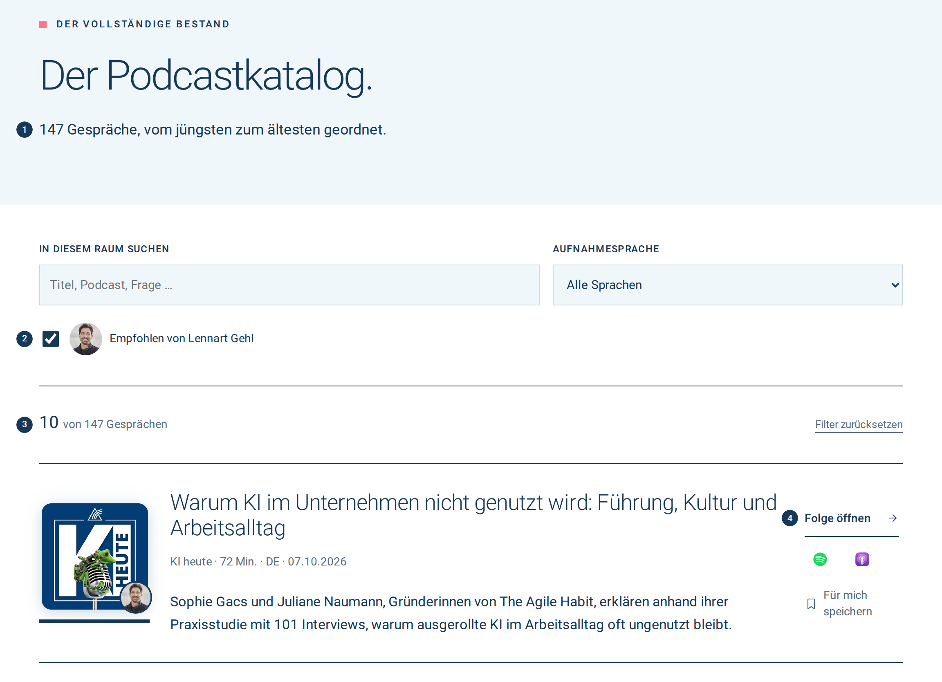Viewport: 942px width, 682px height.
Task: Save episode with Für mich speichern
Action: (x=839, y=603)
